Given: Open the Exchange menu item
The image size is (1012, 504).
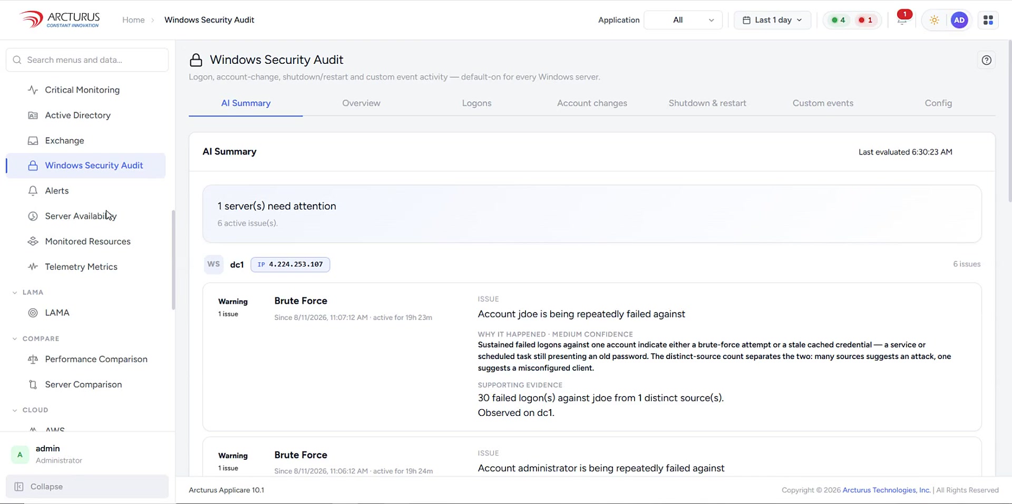Looking at the screenshot, I should (85, 141).
